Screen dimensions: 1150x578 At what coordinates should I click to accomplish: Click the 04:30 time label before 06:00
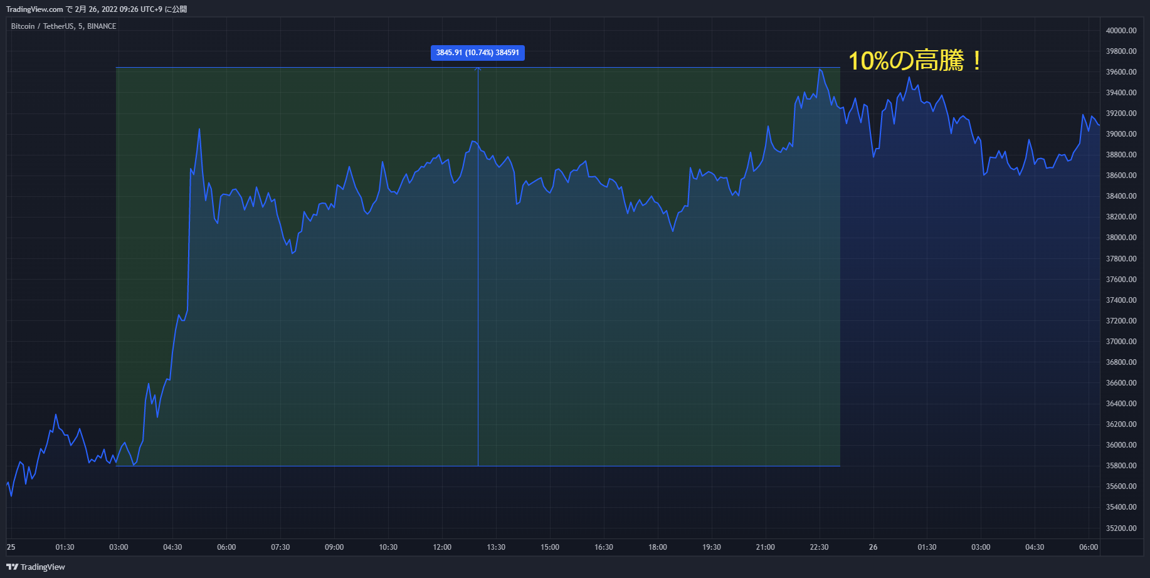coord(172,547)
